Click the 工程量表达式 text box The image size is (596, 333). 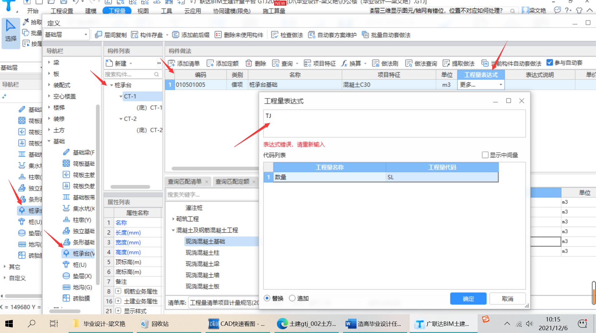[x=394, y=123]
